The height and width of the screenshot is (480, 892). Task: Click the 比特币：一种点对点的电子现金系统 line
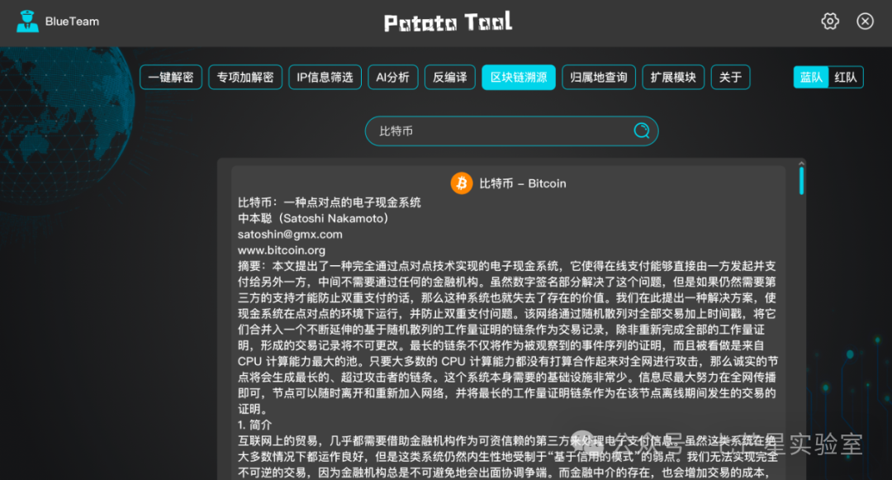click(x=330, y=202)
